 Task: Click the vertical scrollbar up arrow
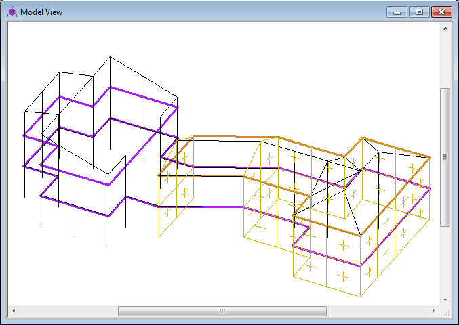445,29
